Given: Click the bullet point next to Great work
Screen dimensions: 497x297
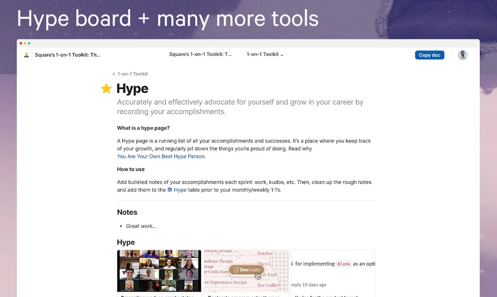Looking at the screenshot, I should [x=120, y=226].
